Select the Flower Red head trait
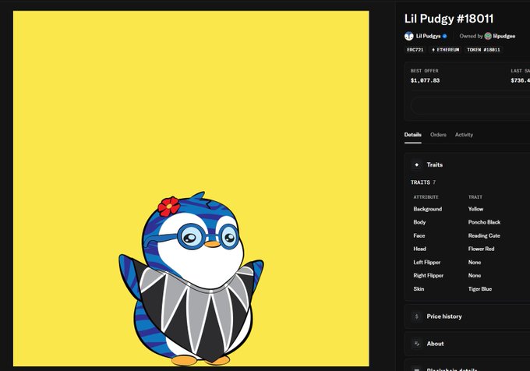Screen dimensions: 530x371 point(481,249)
